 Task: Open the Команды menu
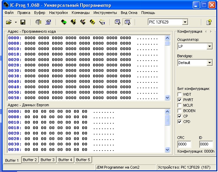pyautogui.click(x=80, y=13)
